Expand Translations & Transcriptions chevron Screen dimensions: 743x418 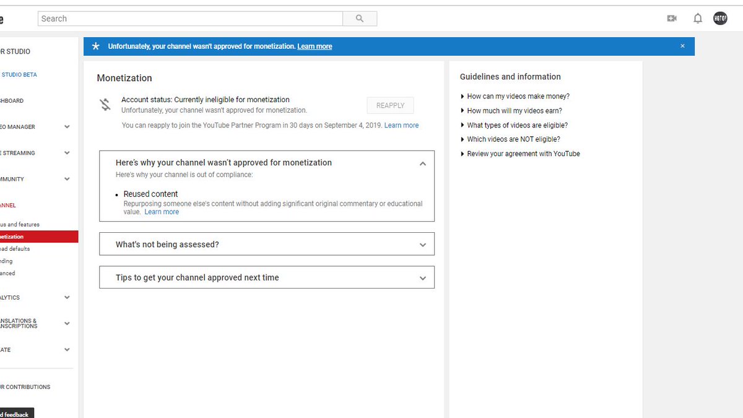(x=67, y=323)
